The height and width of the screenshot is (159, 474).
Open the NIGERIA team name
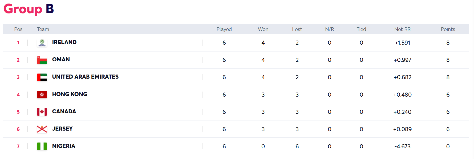tap(63, 146)
